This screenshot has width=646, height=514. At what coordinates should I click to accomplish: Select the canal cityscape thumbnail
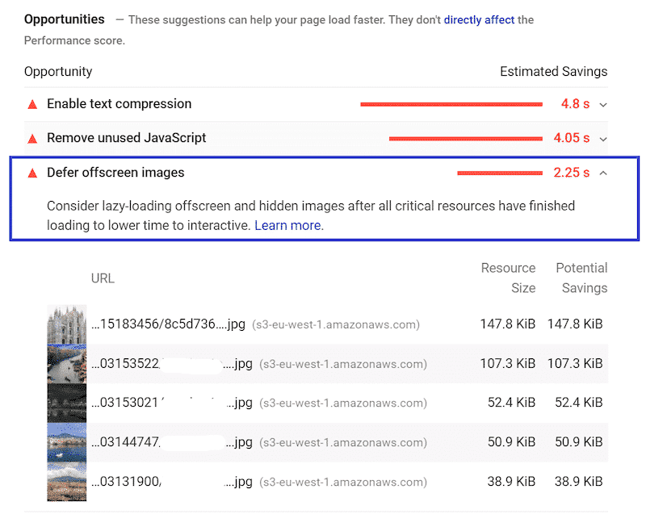(x=67, y=363)
